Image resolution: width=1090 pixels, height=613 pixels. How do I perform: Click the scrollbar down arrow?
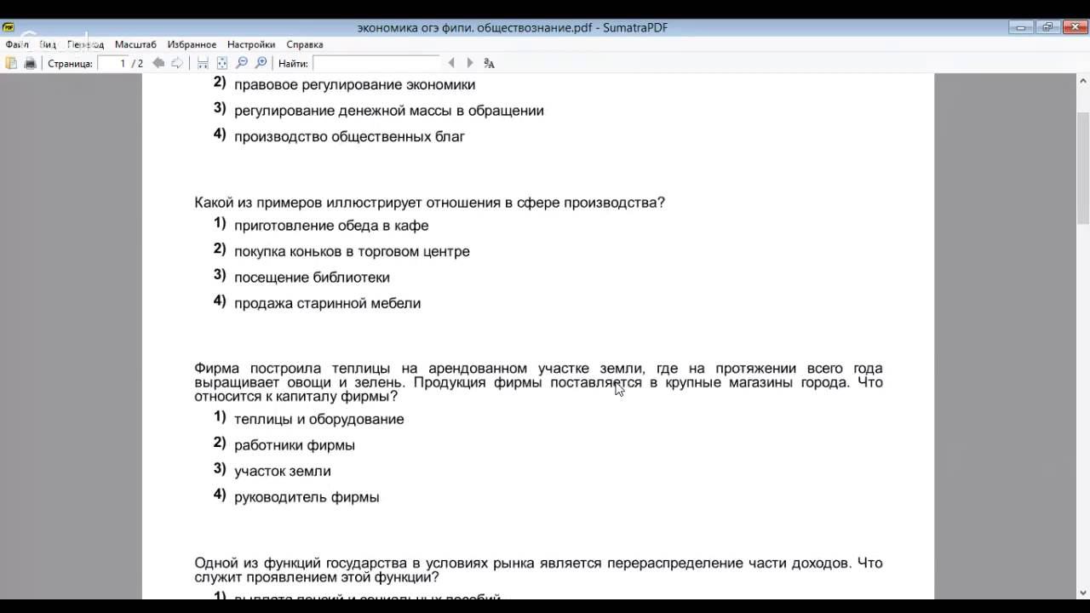1083,593
